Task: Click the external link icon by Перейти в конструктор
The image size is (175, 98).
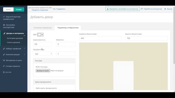Action: click(x=142, y=9)
